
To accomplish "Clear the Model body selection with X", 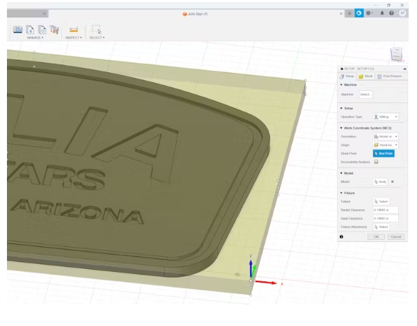I will 392,181.
